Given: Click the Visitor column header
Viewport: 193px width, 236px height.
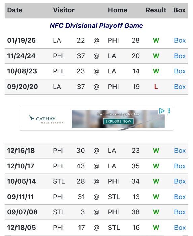Looking at the screenshot, I should click(64, 10).
